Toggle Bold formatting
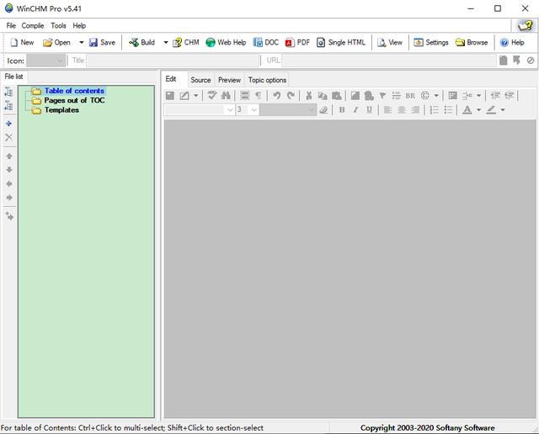 point(342,110)
